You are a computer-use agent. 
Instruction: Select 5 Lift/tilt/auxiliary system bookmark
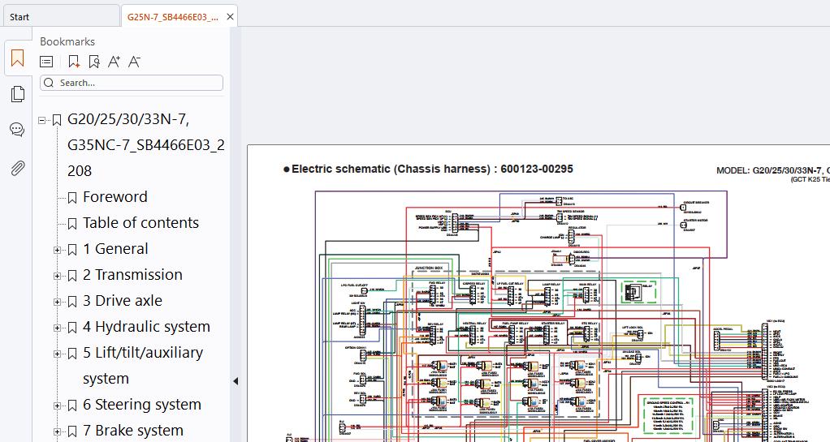point(143,365)
